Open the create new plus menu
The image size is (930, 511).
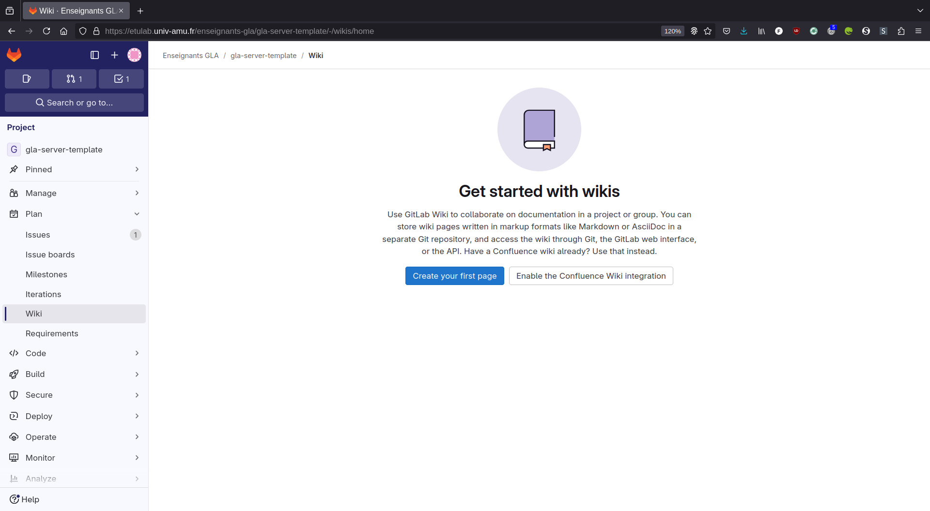pos(114,55)
